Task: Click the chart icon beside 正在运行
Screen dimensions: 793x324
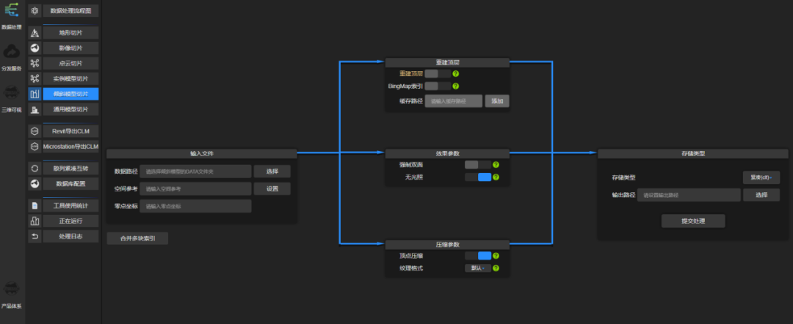Action: (35, 221)
